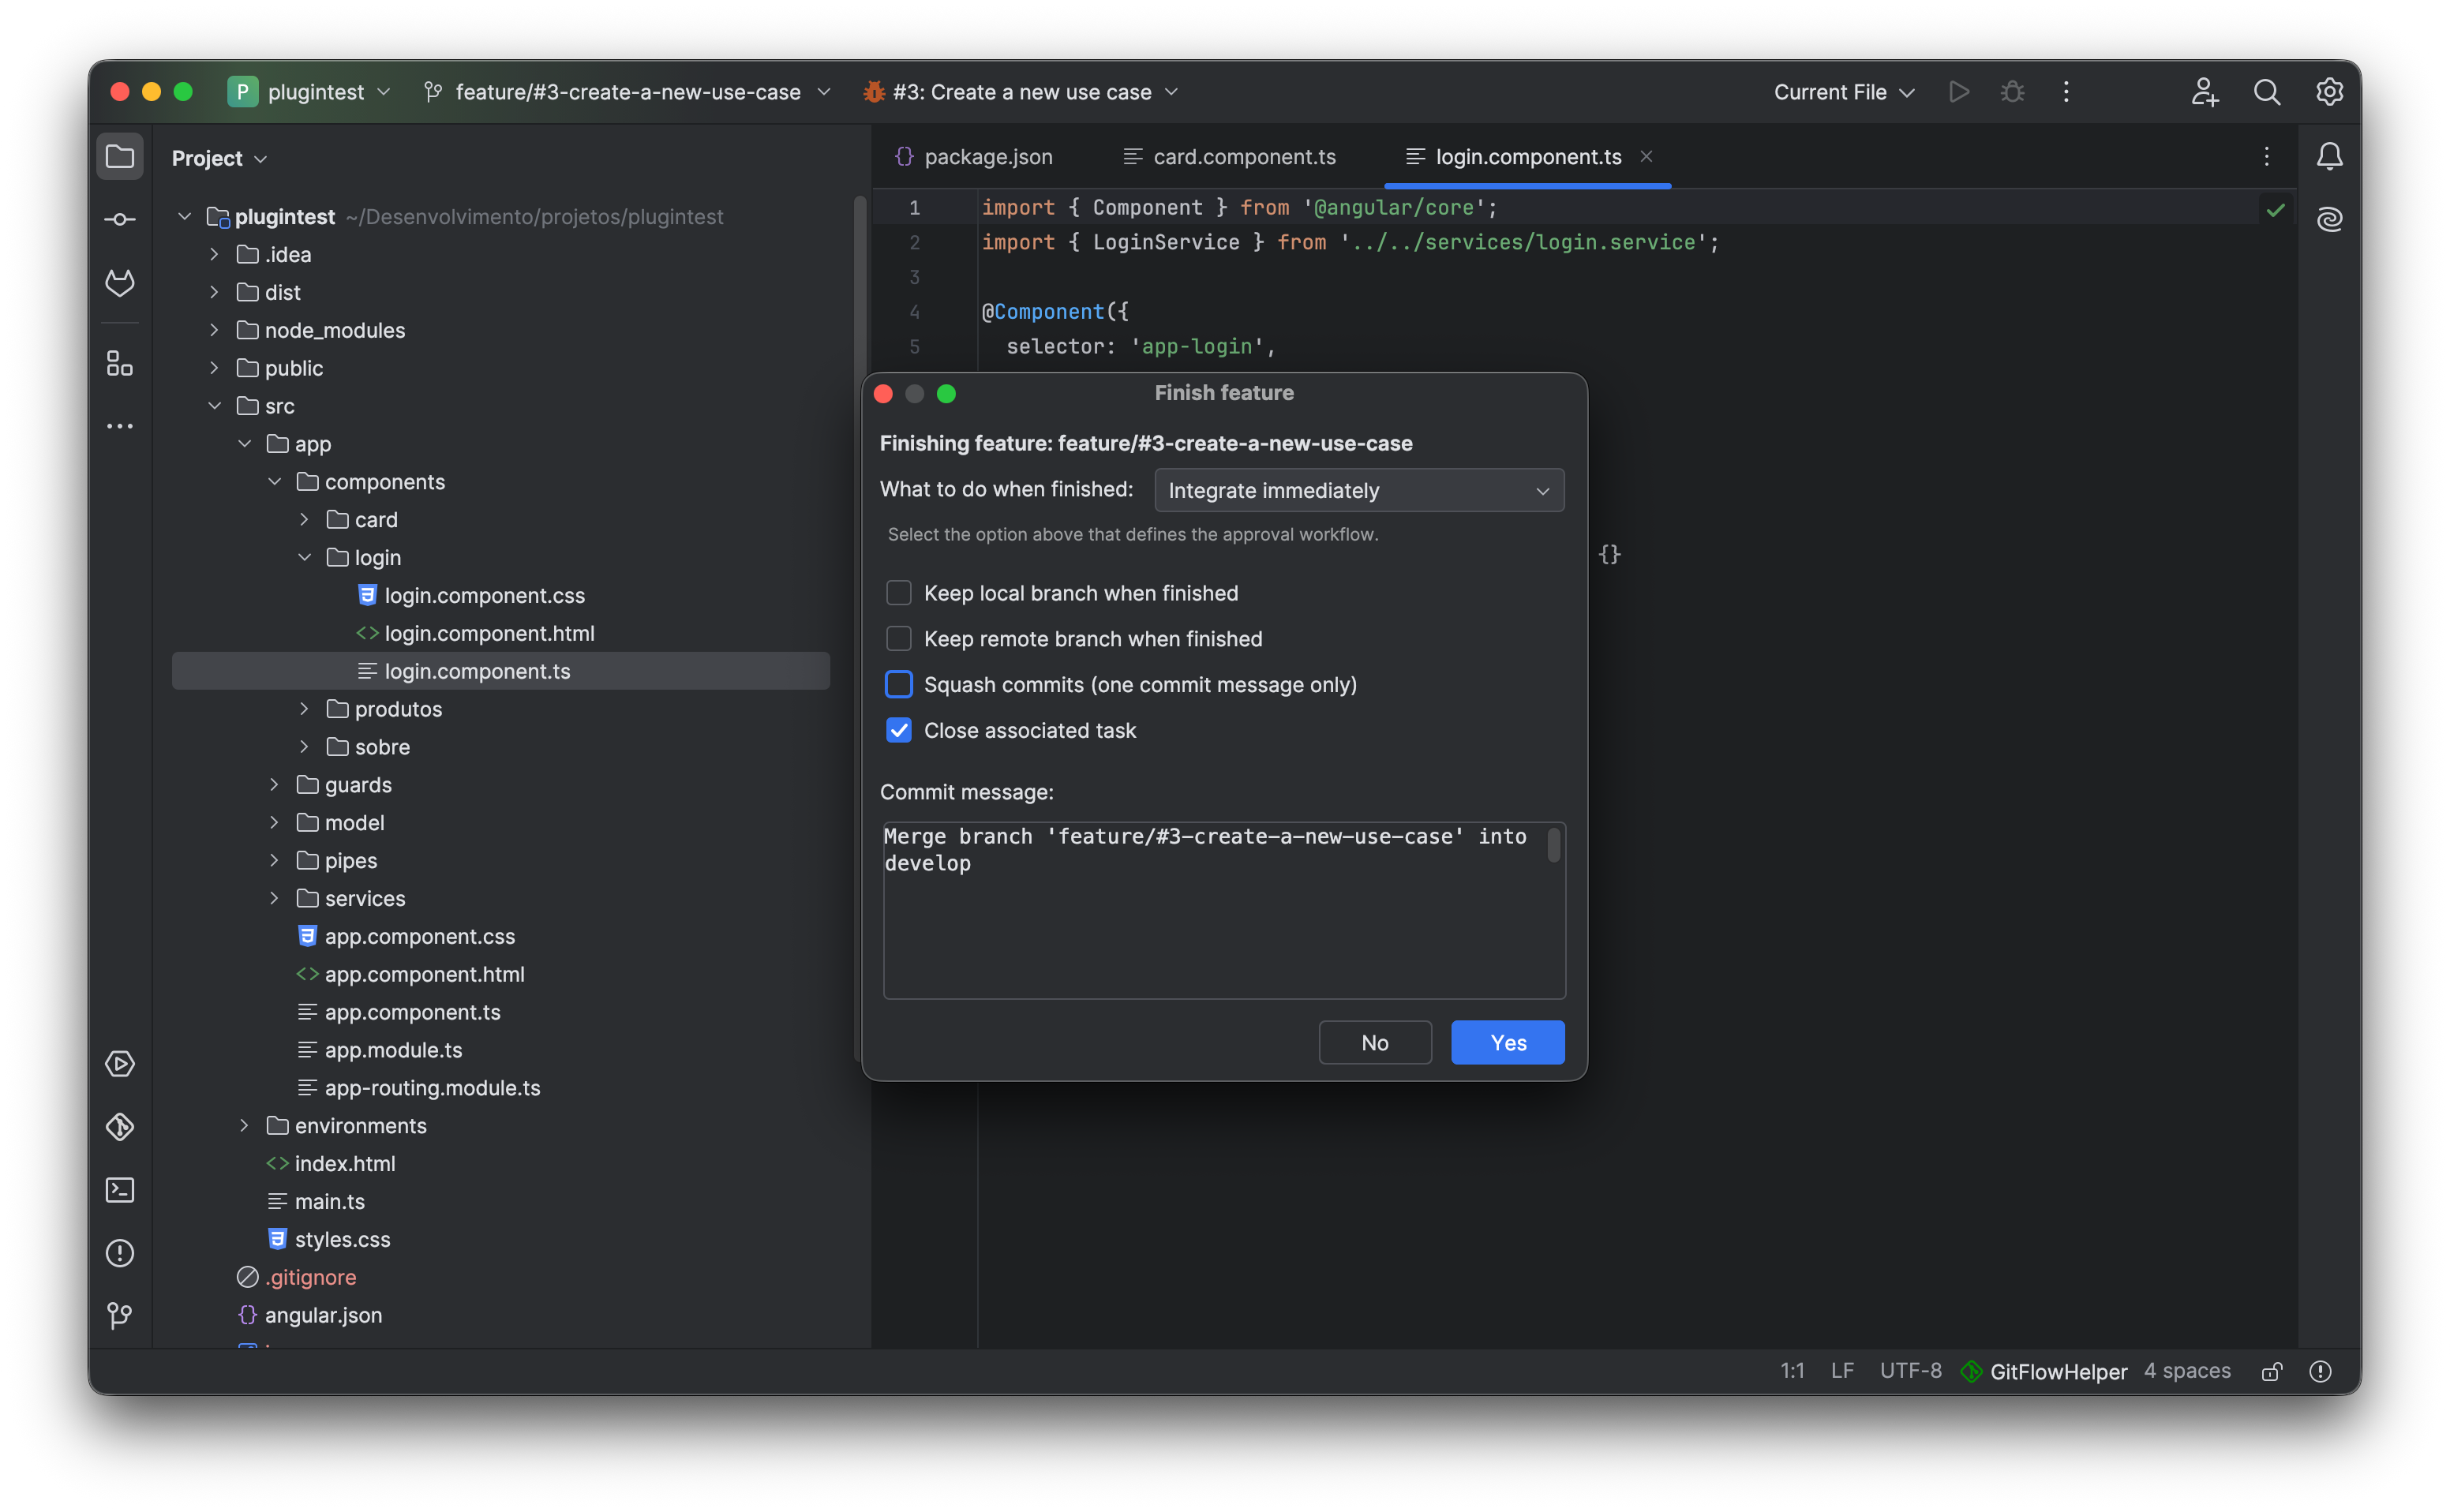Image resolution: width=2450 pixels, height=1512 pixels.
Task: Click the Run play button
Action: [1959, 92]
